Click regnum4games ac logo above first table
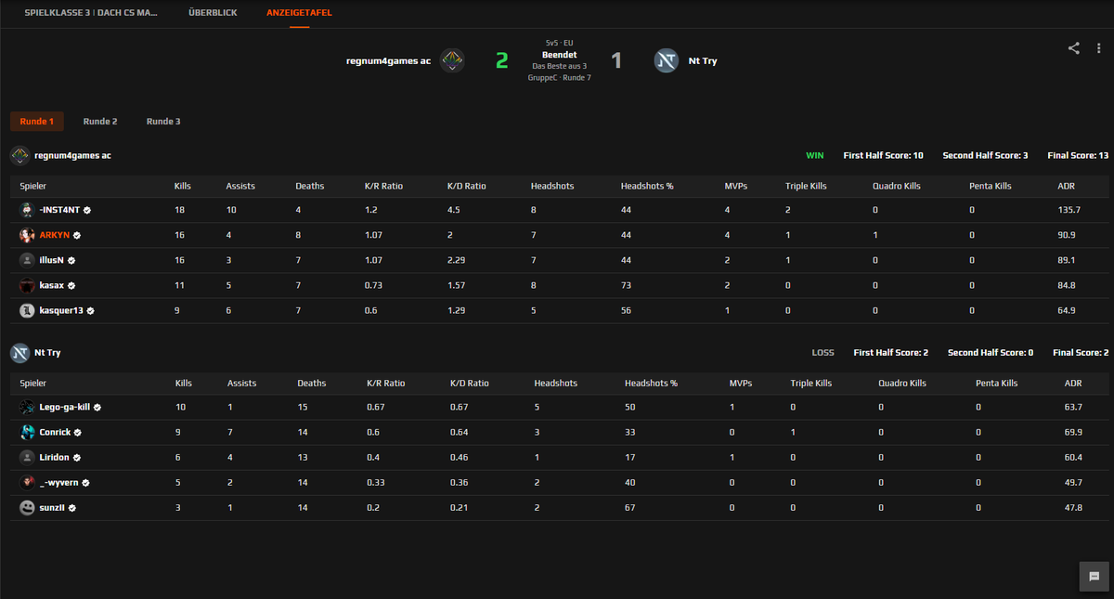The height and width of the screenshot is (599, 1114). (19, 155)
